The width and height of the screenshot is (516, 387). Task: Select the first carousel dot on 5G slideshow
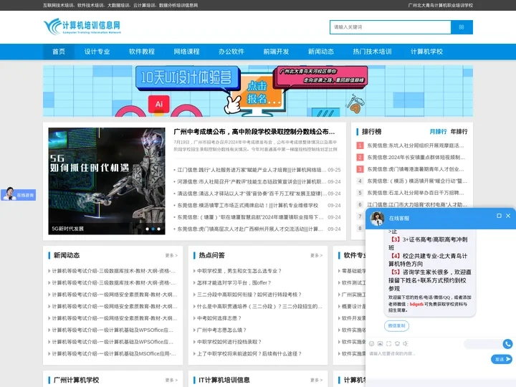(147, 229)
